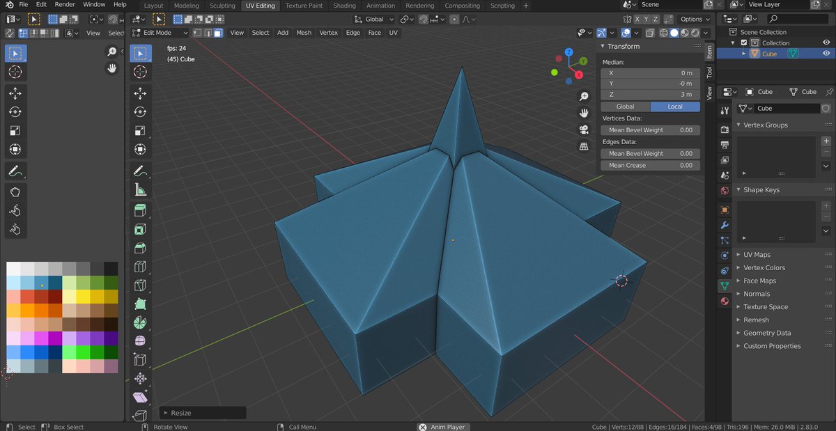Click the Global orientation button

626,107
